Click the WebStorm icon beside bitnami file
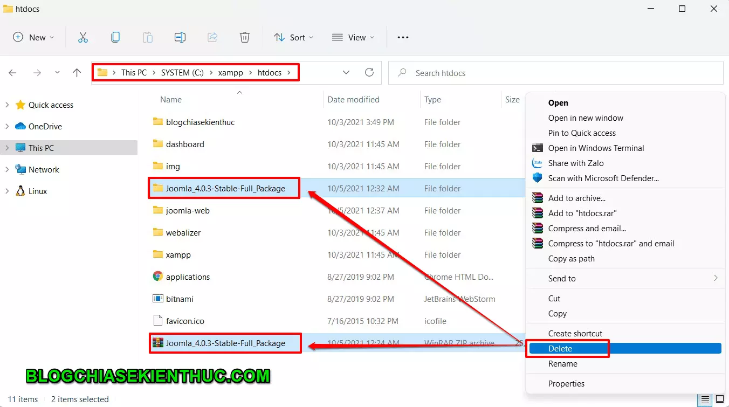Image resolution: width=729 pixels, height=407 pixels. [x=157, y=299]
